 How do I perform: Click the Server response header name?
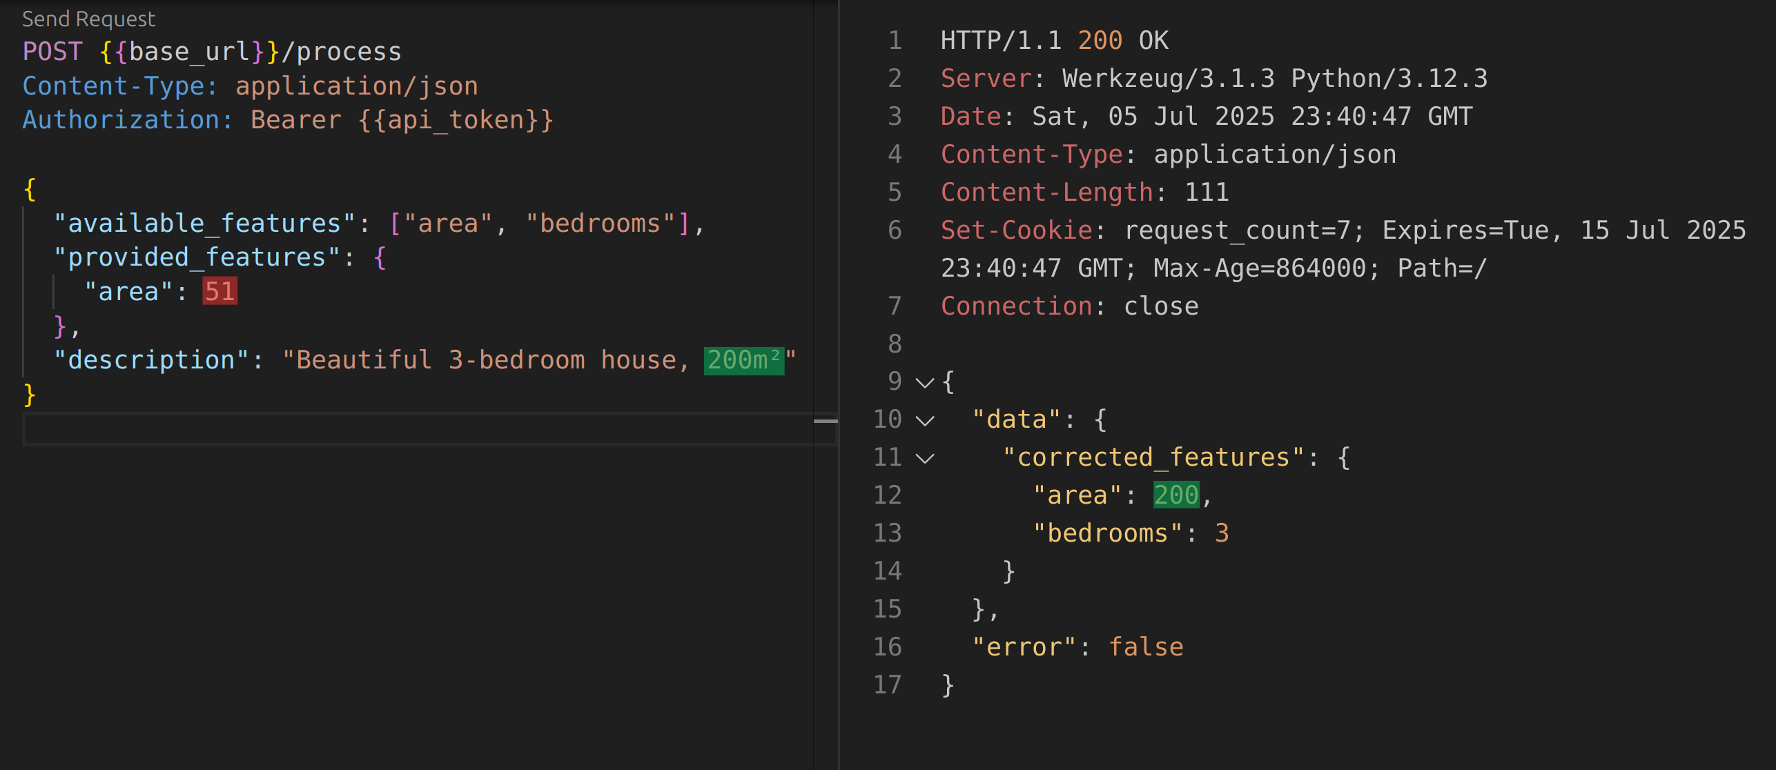(986, 79)
